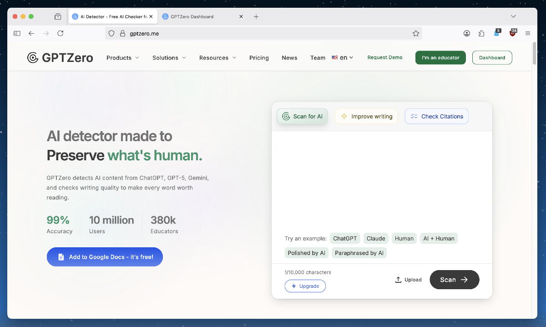Screen dimensions: 546x327
Task: Select the Improve writing tab
Action: point(366,116)
